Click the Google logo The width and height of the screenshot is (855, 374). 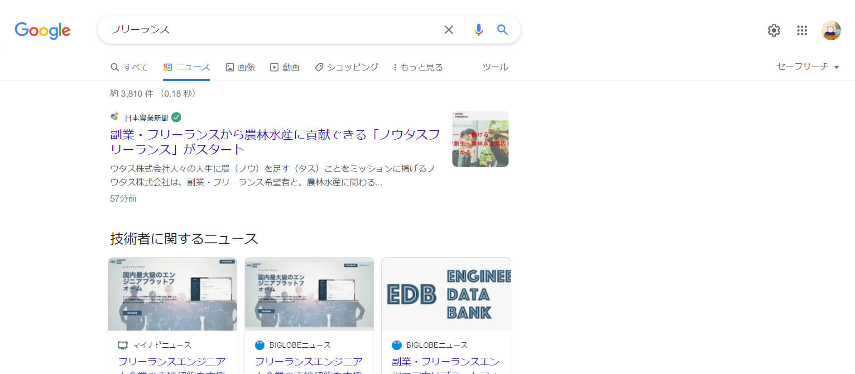pos(43,30)
